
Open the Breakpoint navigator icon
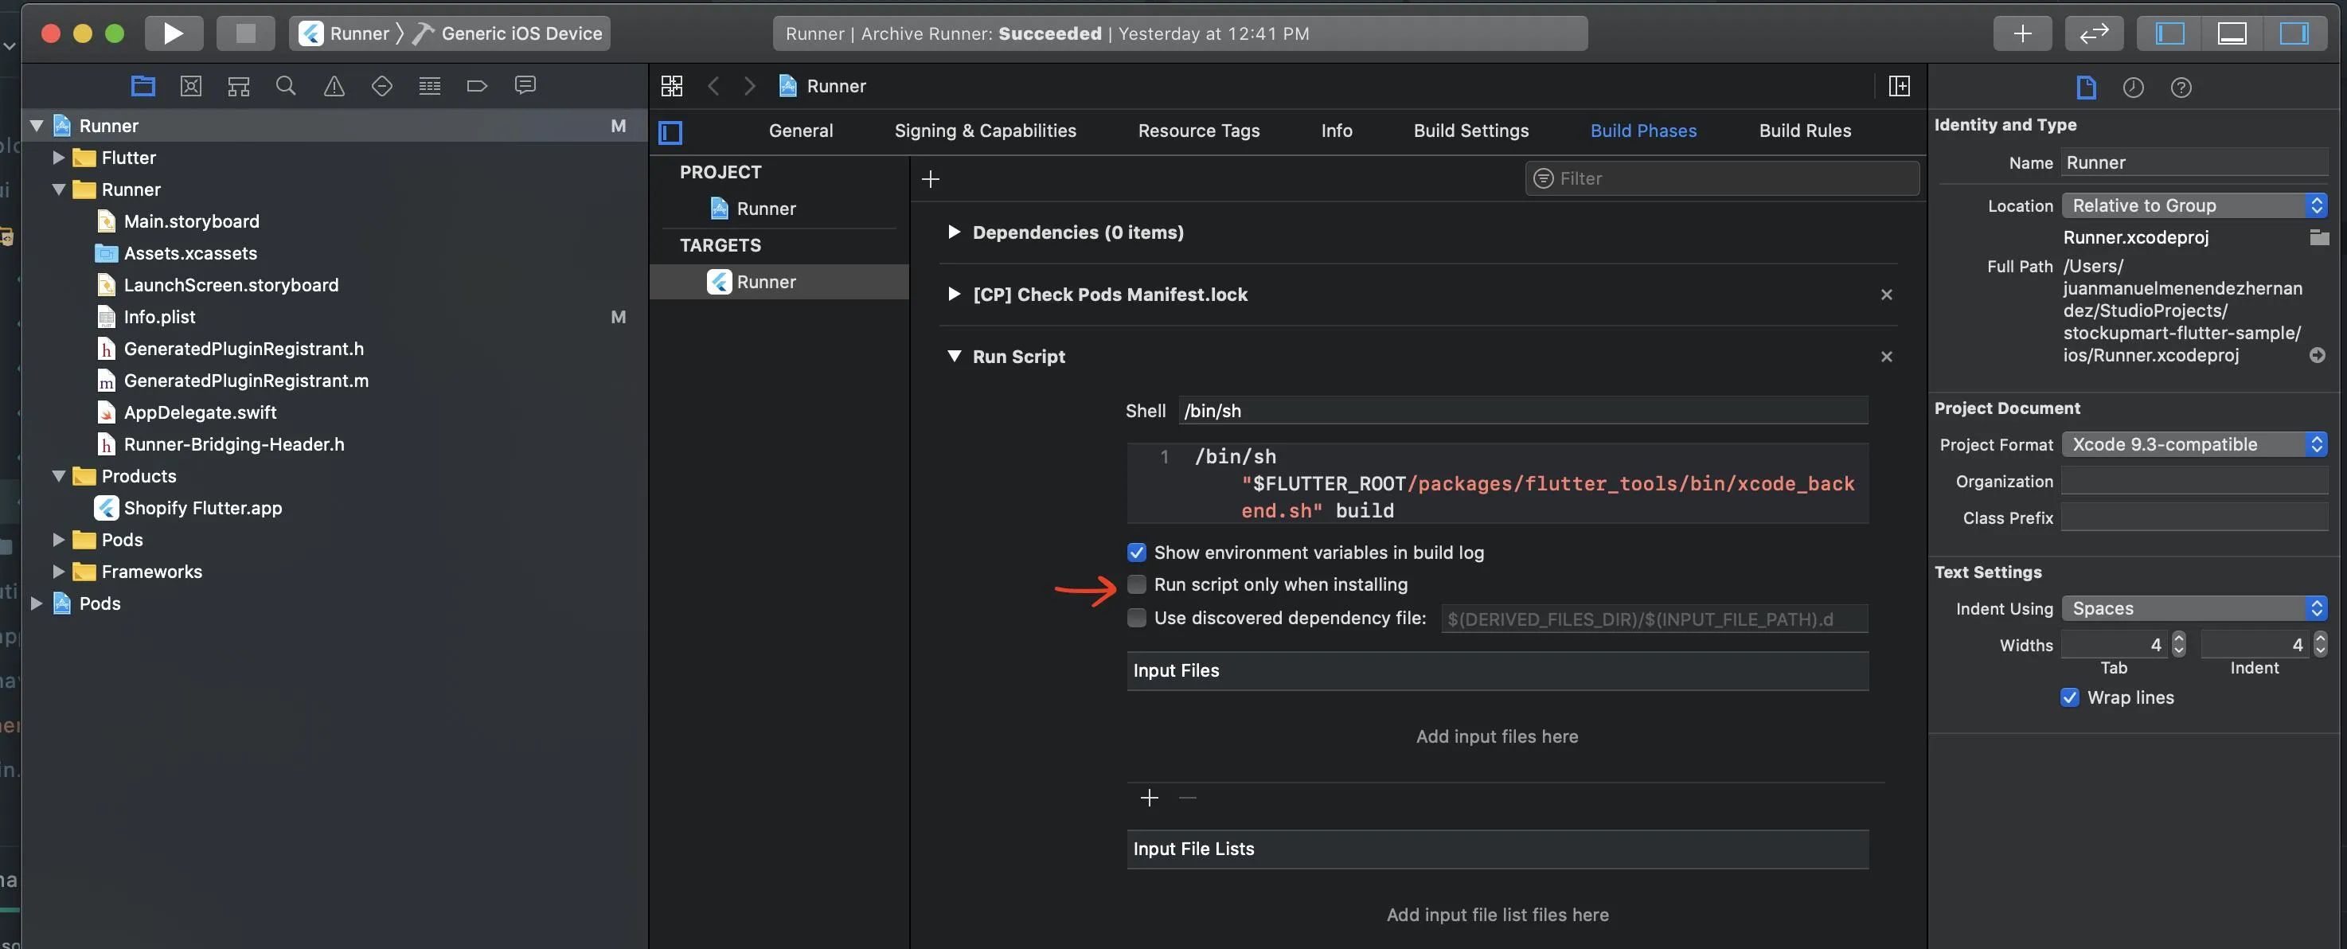(477, 86)
